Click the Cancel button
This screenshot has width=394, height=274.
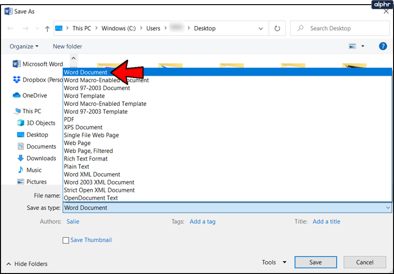click(365, 262)
